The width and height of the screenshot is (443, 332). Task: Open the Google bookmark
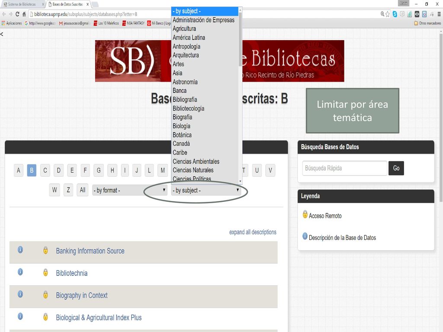click(x=40, y=23)
